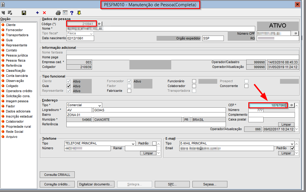Toggle the Fabricante checkbox
The width and height of the screenshot is (306, 192).
click(129, 91)
